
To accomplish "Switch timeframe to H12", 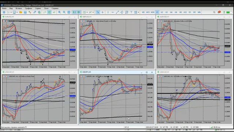I will (x=185, y=12).
